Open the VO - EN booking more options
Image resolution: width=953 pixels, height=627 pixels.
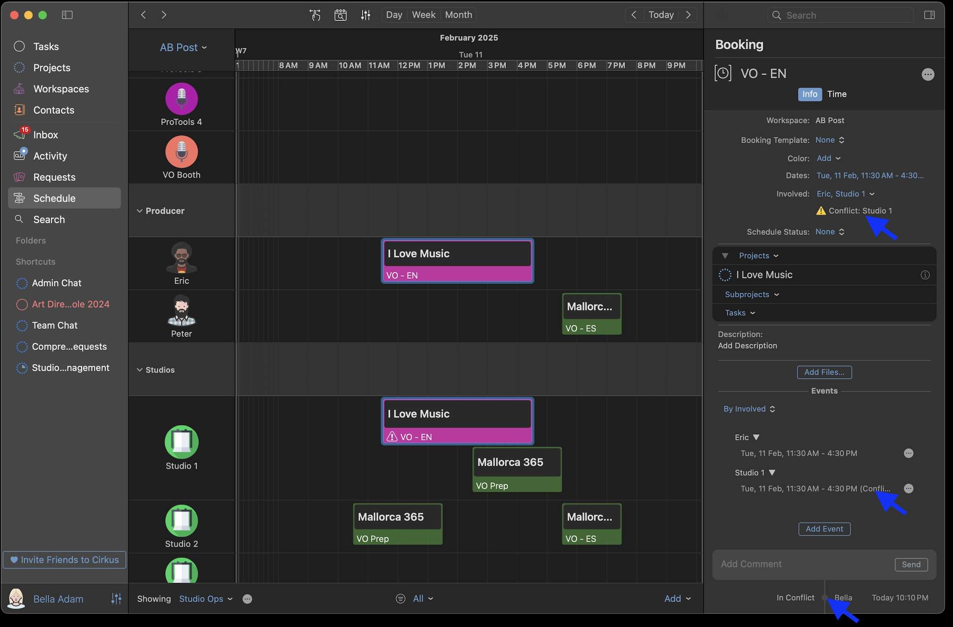tap(928, 75)
